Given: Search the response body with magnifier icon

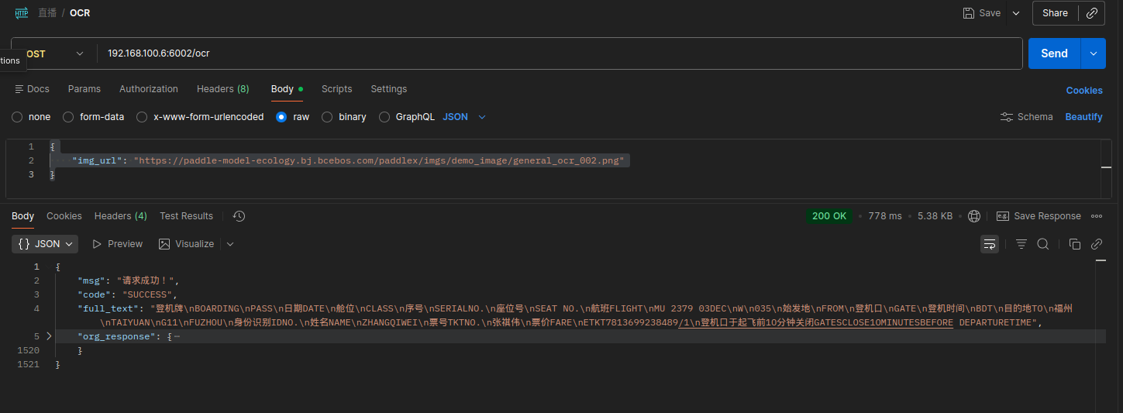Looking at the screenshot, I should pos(1043,244).
